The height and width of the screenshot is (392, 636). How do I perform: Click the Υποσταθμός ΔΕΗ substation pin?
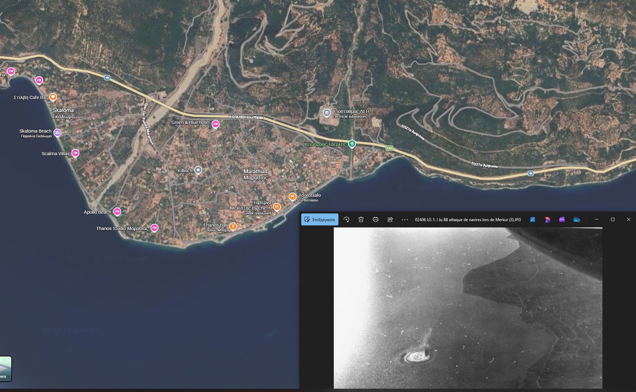pos(327,113)
